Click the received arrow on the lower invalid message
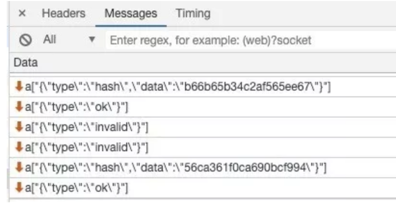396x210 pixels. 19,147
